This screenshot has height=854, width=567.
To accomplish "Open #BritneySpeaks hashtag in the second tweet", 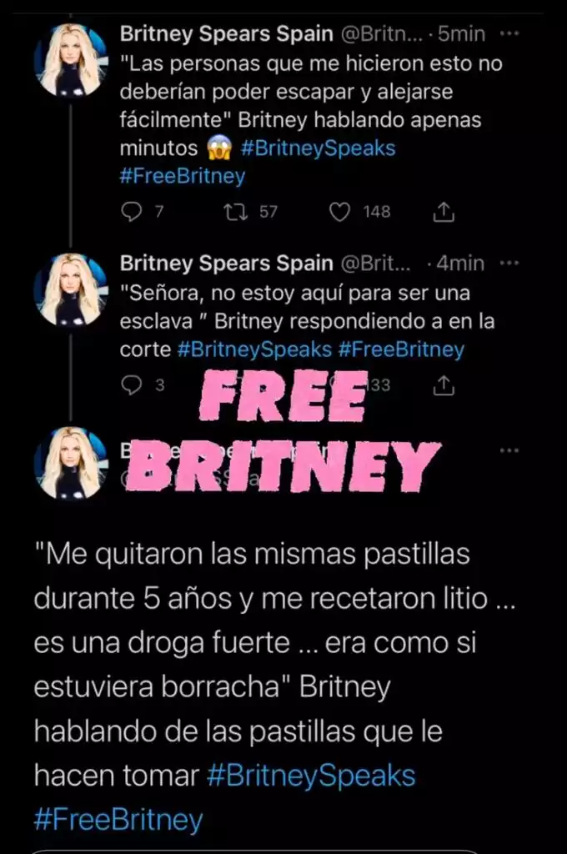I will click(x=254, y=349).
